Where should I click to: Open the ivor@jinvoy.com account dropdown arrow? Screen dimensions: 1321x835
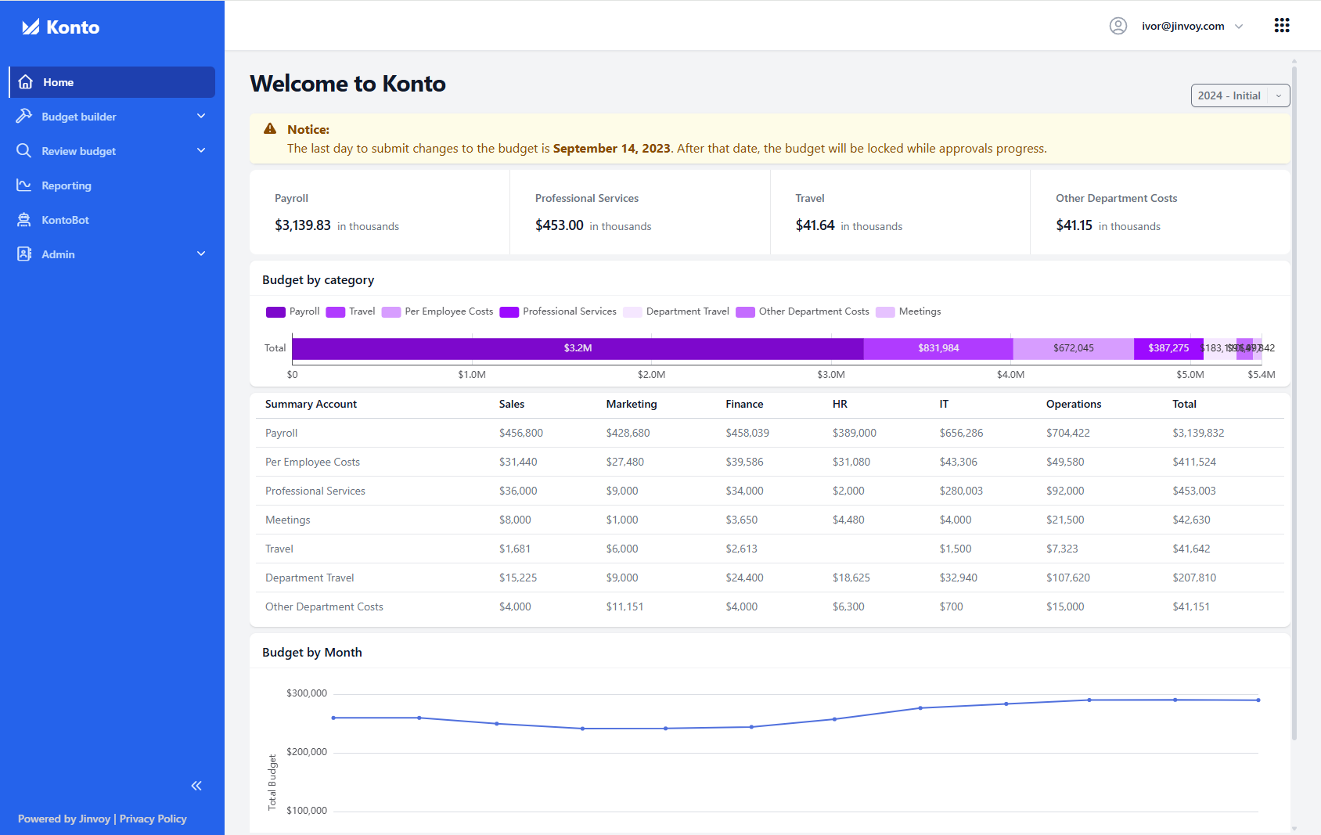click(1239, 27)
